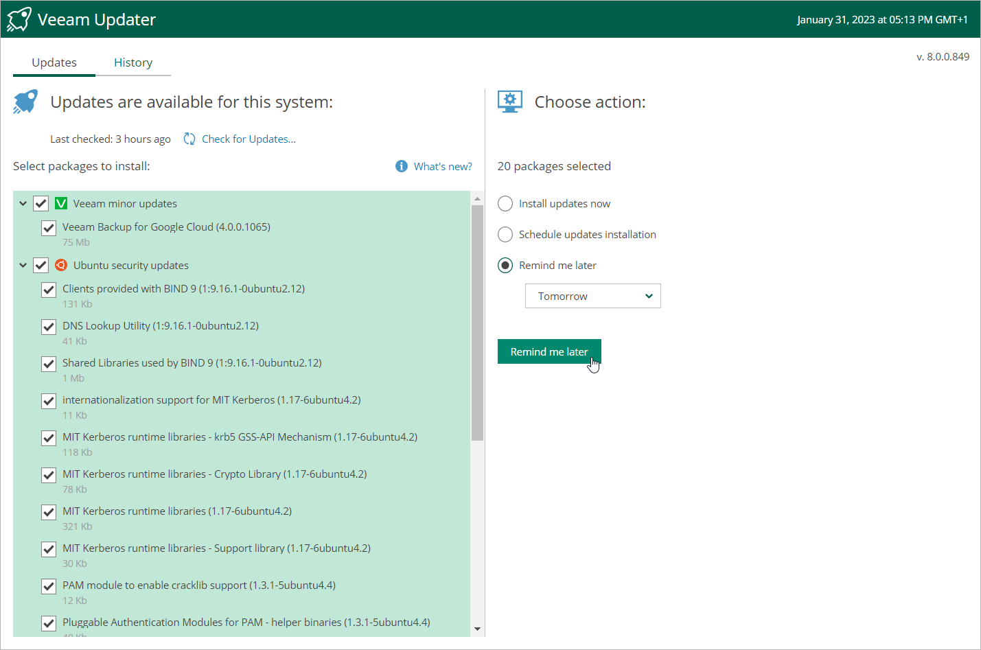Open the Updates tab
The image size is (981, 650).
click(x=54, y=62)
